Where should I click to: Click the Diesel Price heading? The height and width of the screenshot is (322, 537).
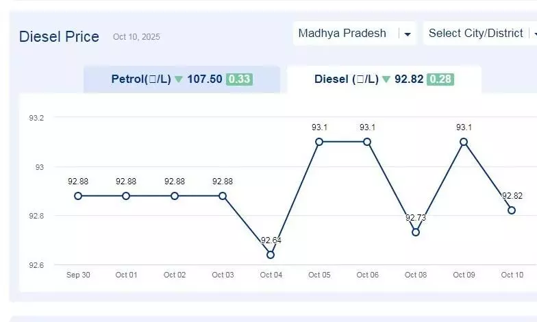coord(59,37)
